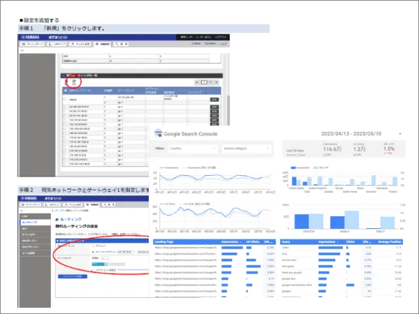
Task: Check the select-all checkbox in routing table header
Action: tap(65, 91)
